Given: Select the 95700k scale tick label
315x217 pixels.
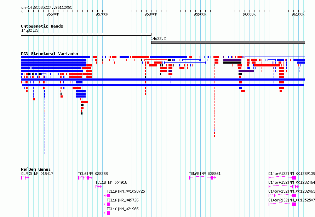Looking at the screenshot, I should (102, 14).
